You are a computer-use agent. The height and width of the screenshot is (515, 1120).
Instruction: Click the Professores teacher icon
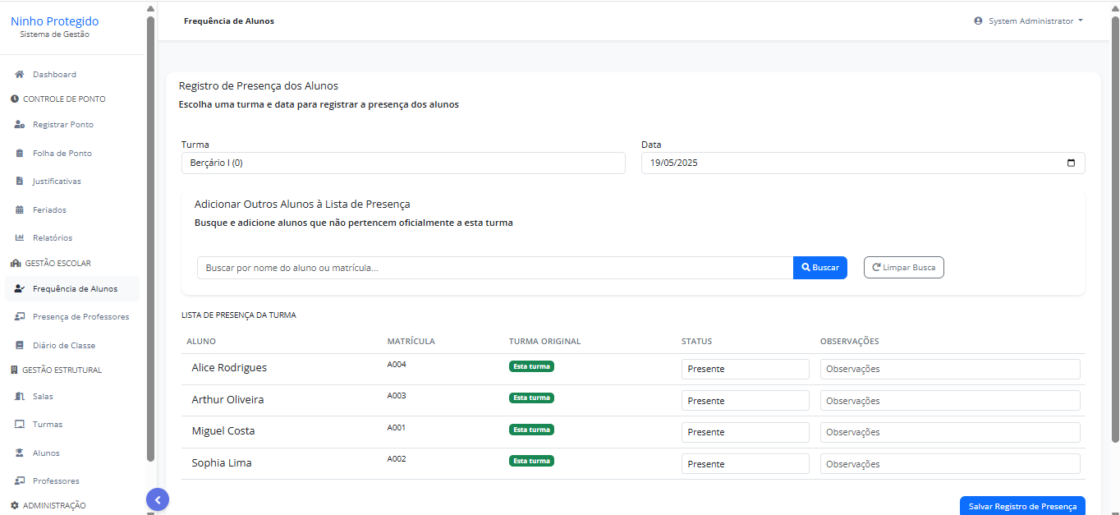(x=20, y=481)
